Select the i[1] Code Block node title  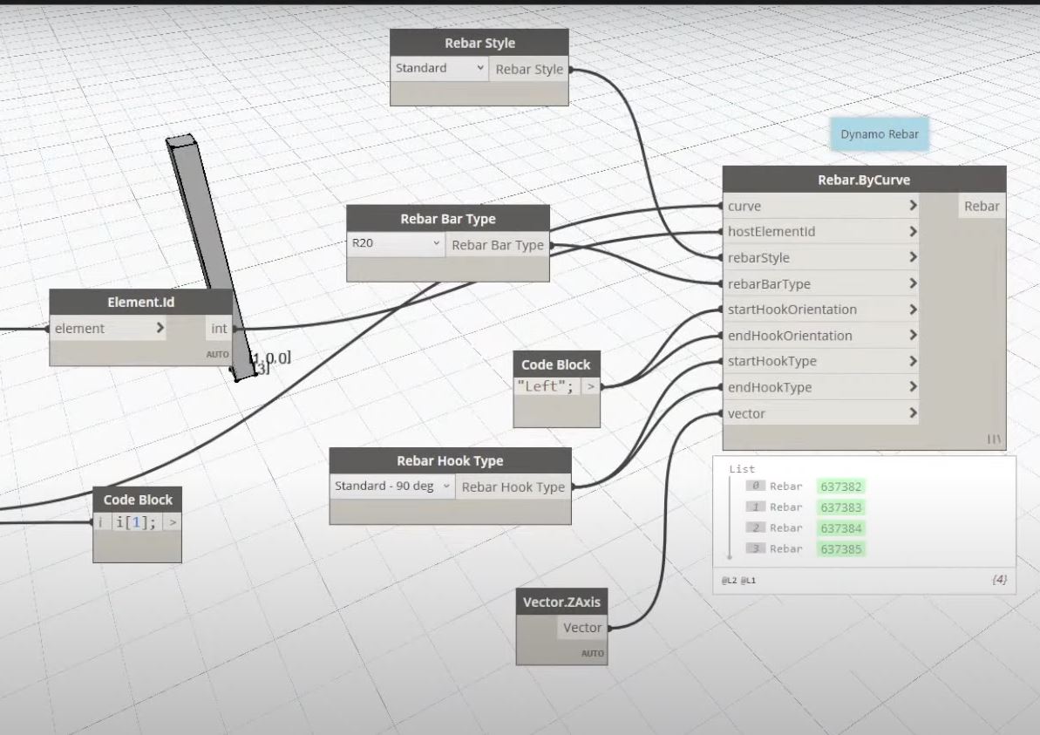tap(137, 500)
